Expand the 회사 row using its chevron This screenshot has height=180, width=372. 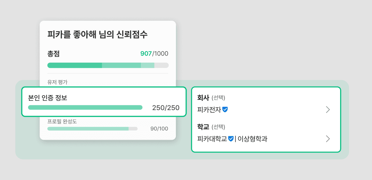[328, 109]
